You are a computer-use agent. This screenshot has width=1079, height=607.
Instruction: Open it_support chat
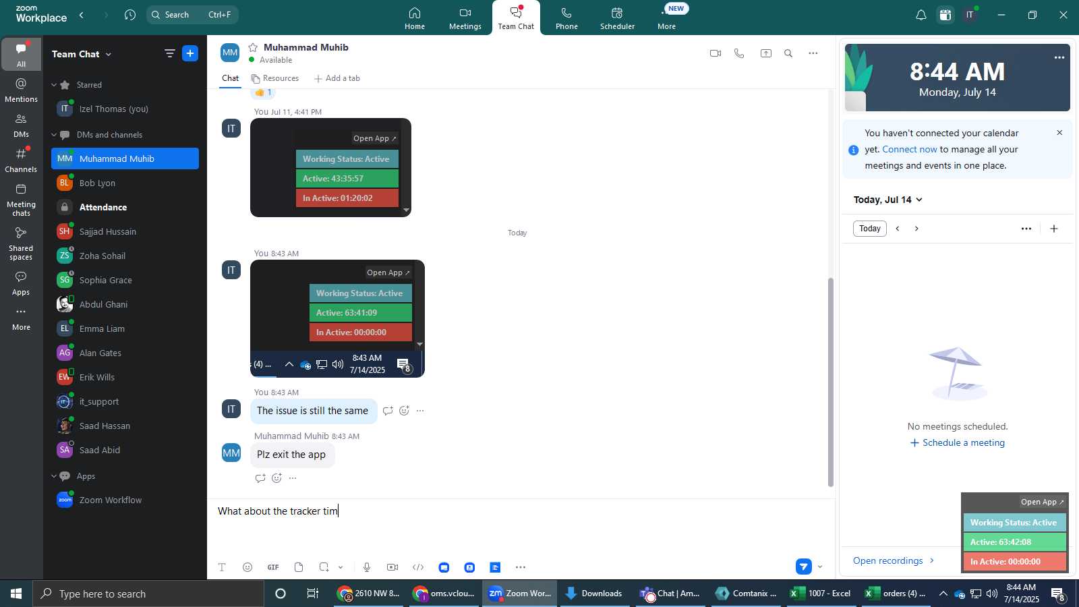pos(125,401)
